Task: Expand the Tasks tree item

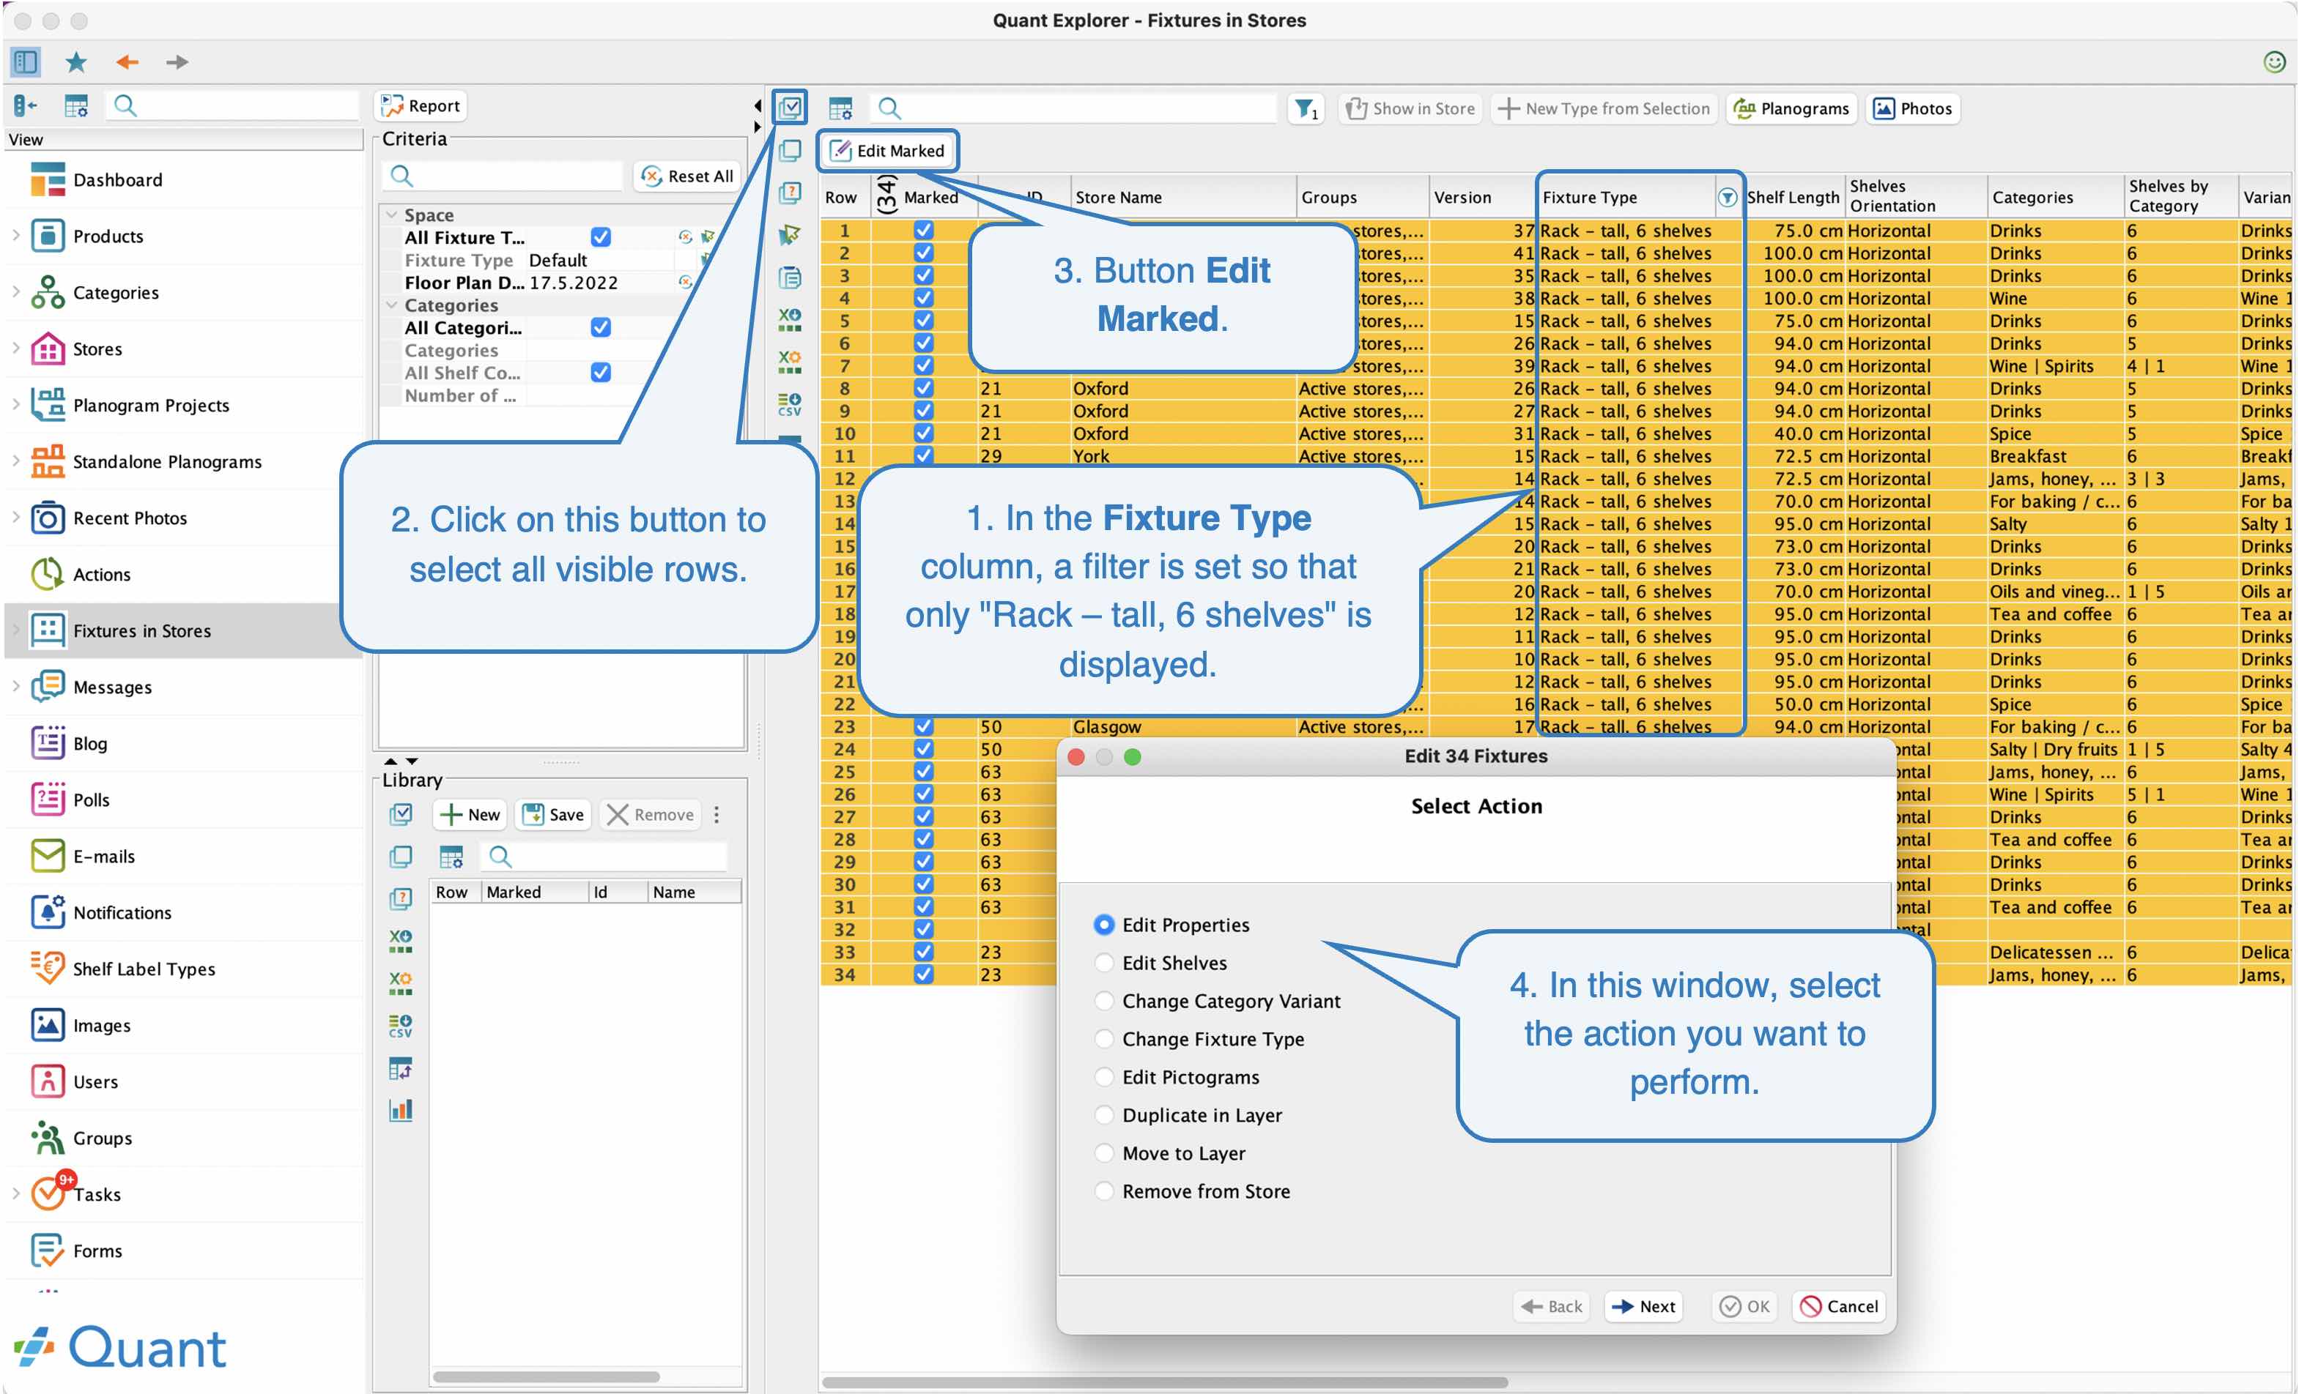Action: [x=16, y=1193]
